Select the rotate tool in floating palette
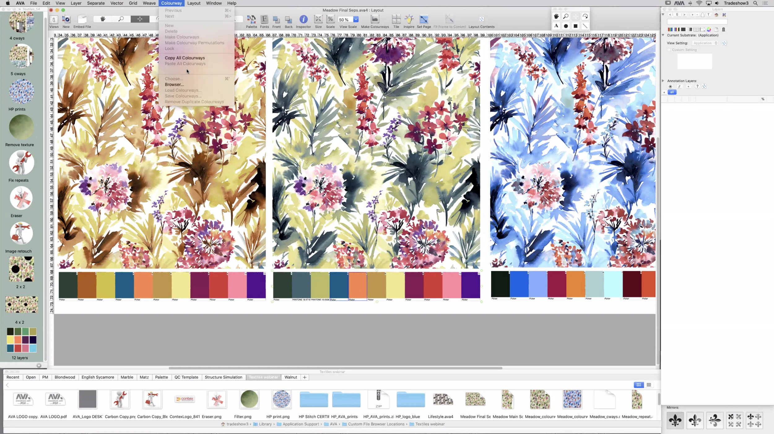The image size is (774, 434). coord(585,16)
